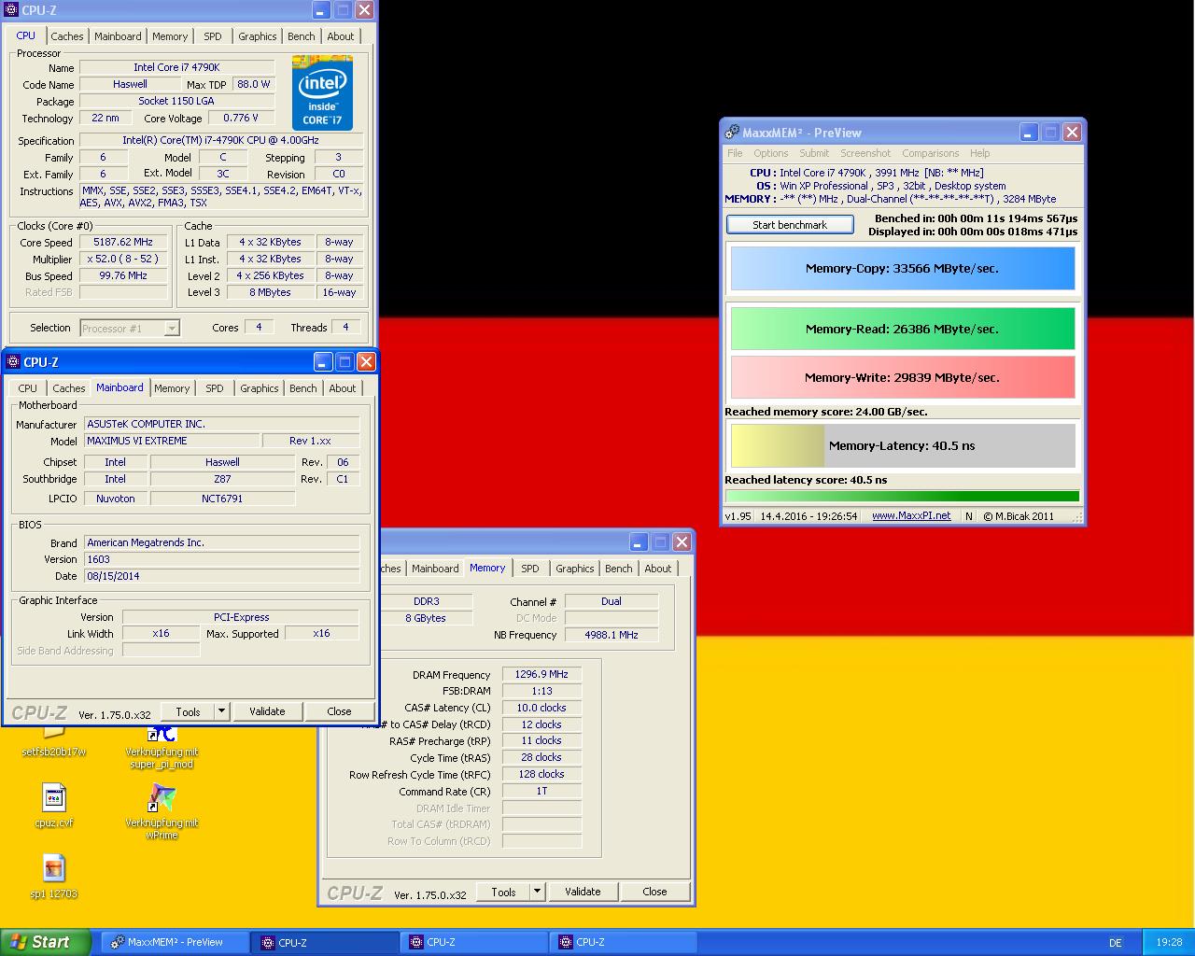Select SPD tab in Mainboard CPU-Z window
This screenshot has height=956, width=1195.
(215, 388)
